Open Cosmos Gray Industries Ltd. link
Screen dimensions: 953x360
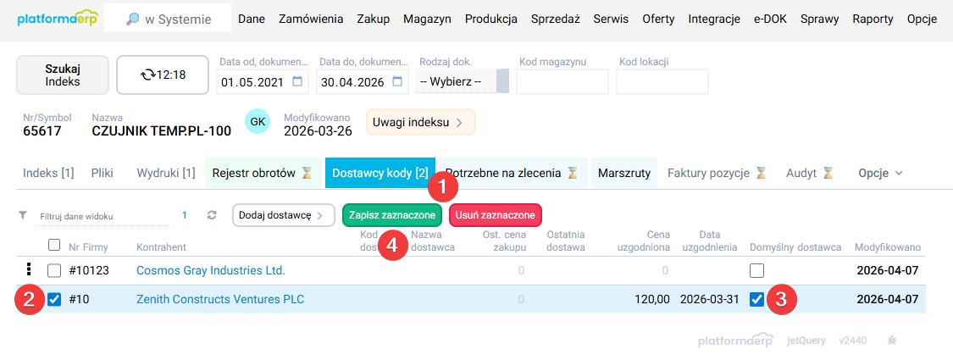pos(211,270)
